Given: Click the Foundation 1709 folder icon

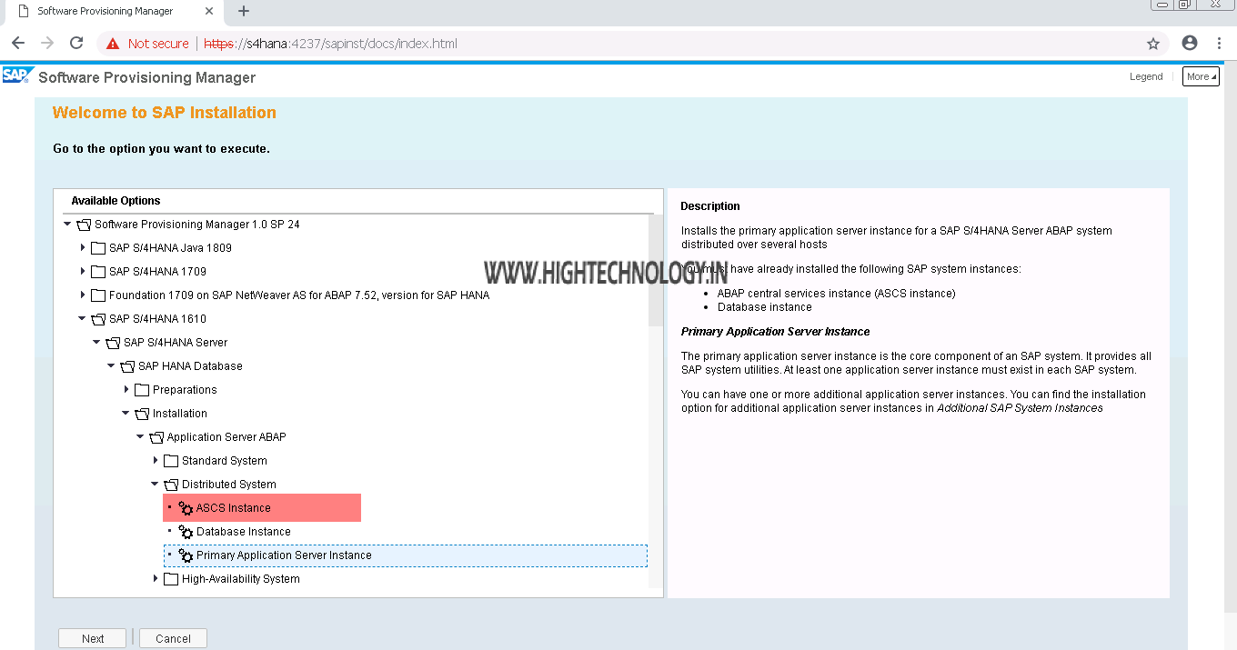Looking at the screenshot, I should (x=98, y=295).
